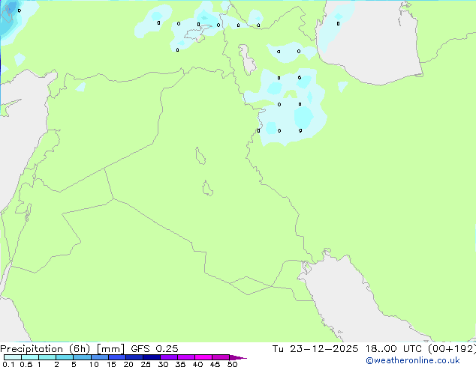Pick the 5–10 mm legend color box
Screen dimensions: 476x367
pos(83,357)
